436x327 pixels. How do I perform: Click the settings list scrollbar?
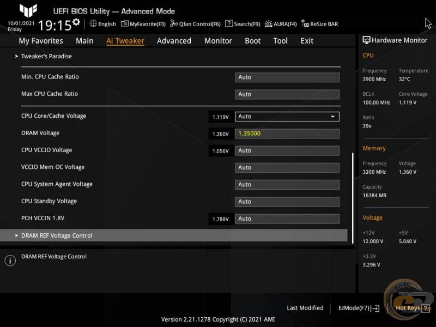pos(353,198)
